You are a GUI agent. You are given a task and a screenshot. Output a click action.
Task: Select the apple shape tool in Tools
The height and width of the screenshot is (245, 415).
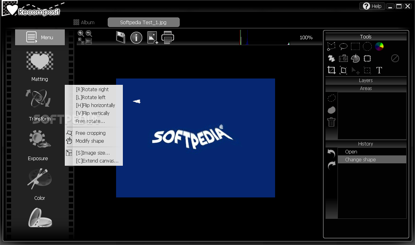pos(355,58)
